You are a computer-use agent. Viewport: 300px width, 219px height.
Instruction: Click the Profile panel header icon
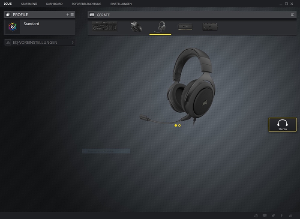[8, 15]
